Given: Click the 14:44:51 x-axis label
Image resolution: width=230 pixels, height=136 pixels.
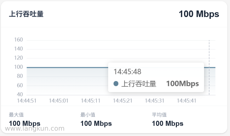Looking at the screenshot, I should (x=27, y=101).
